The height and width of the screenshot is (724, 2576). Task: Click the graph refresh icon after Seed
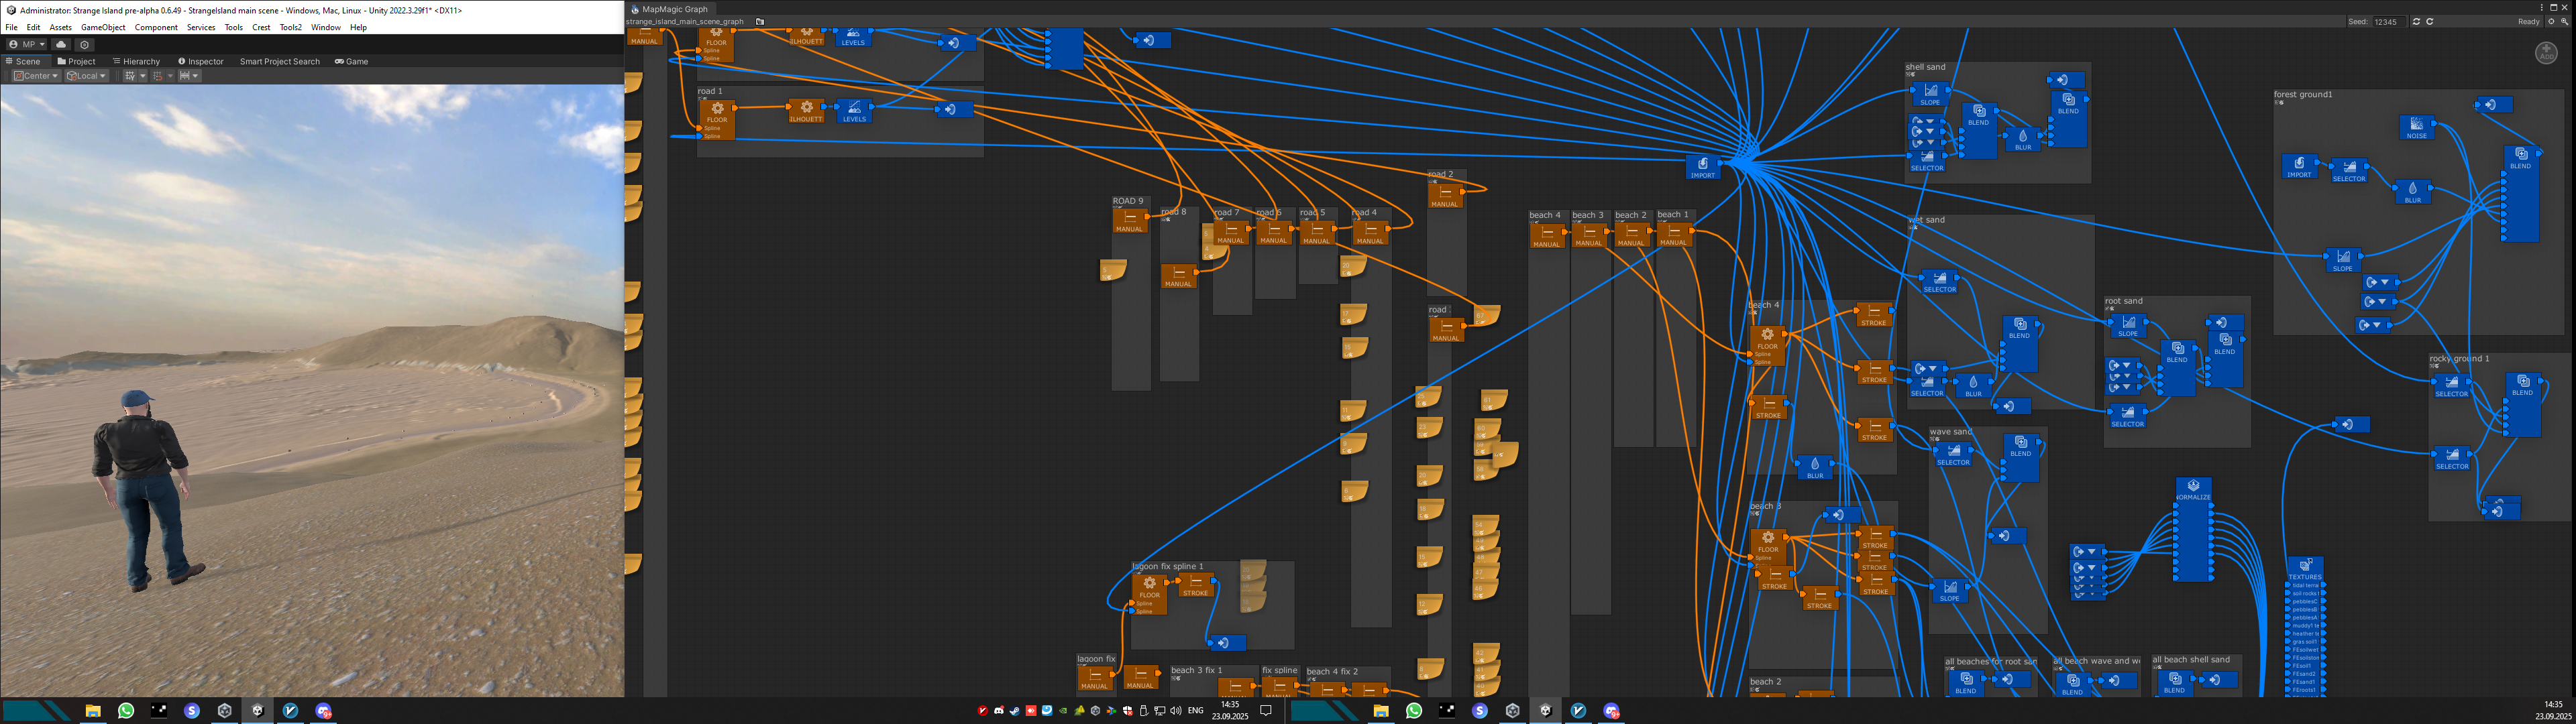pos(2416,21)
